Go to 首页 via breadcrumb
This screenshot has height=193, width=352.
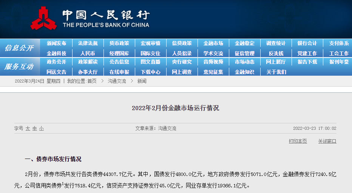pos(92,81)
